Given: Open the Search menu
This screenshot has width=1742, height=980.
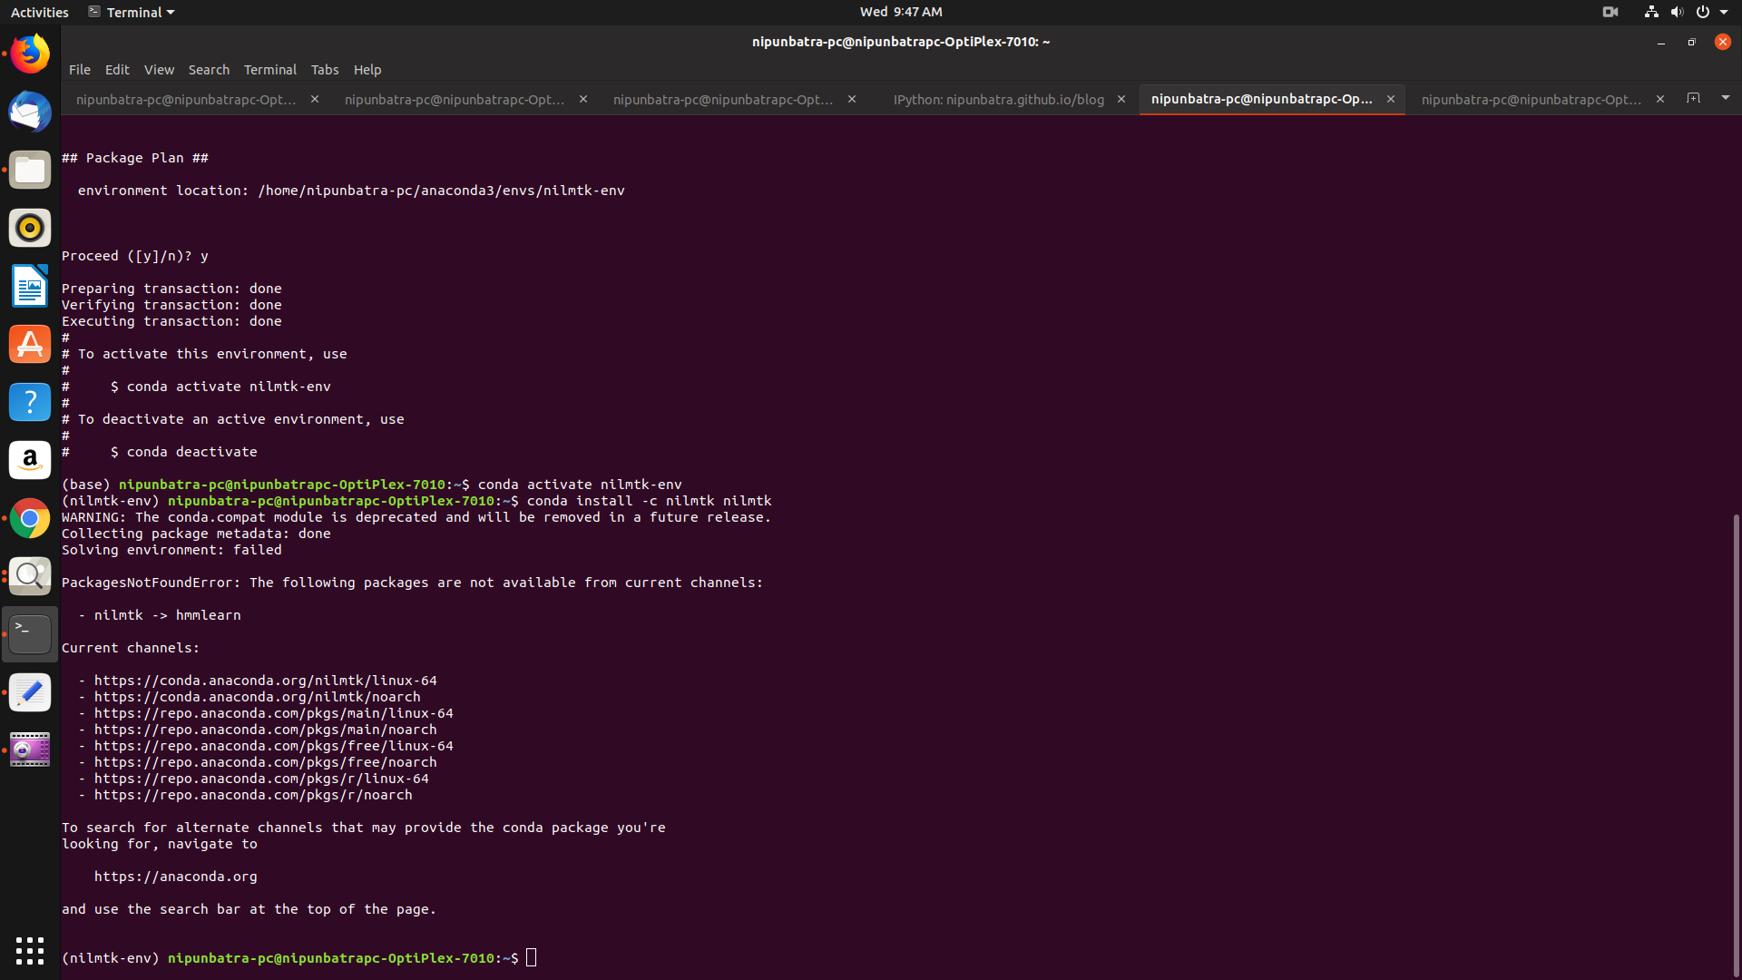Looking at the screenshot, I should (x=209, y=69).
